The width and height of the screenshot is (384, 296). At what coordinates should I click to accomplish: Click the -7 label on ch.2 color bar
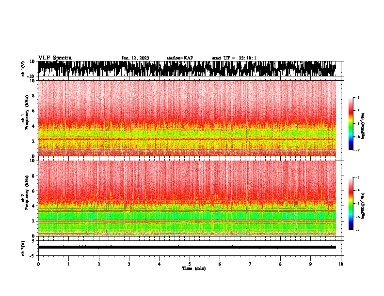(x=358, y=230)
